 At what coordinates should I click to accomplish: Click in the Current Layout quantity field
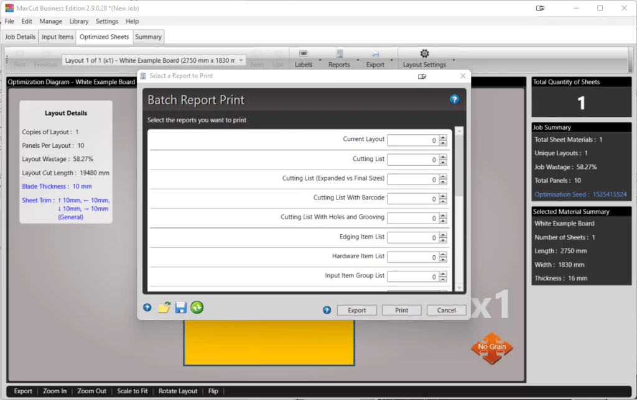point(414,140)
